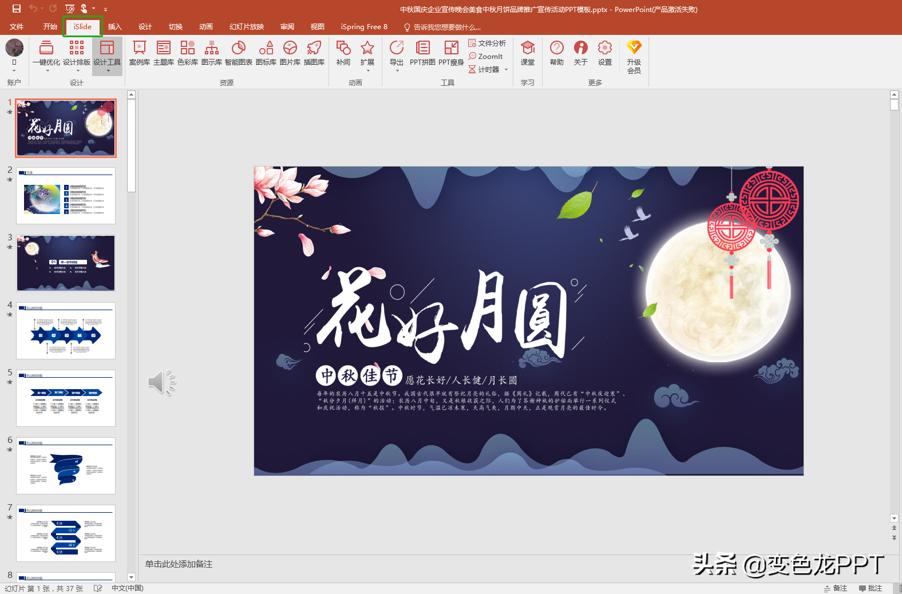Screen dimensions: 902x594
Task: Click the 帮助 help icon
Action: tap(557, 53)
